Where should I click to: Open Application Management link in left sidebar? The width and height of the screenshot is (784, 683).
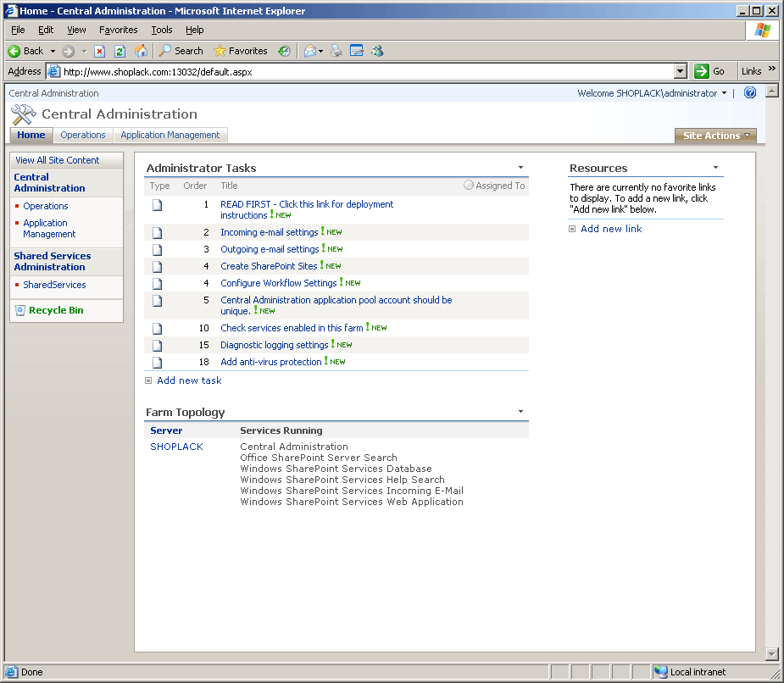pos(49,229)
